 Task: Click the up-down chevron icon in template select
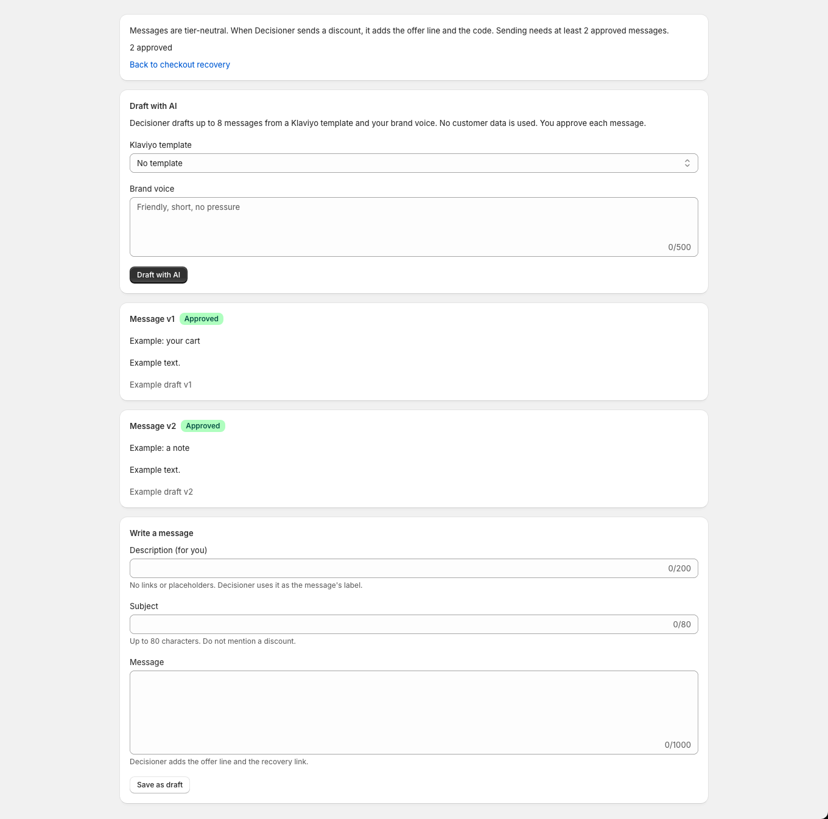(687, 163)
